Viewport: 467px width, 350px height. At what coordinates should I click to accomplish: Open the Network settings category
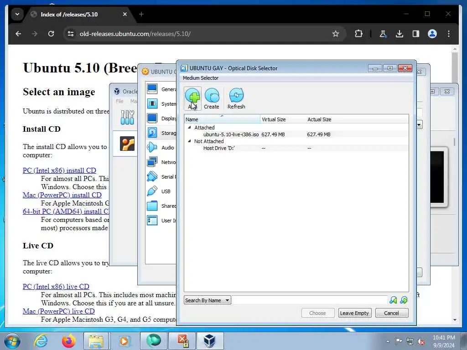pos(161,162)
